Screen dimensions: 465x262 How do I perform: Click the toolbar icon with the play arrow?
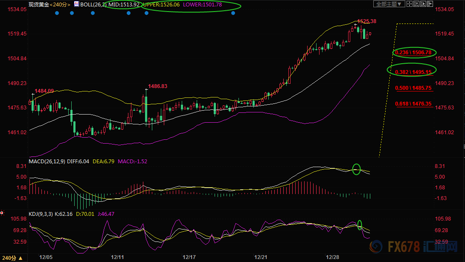423,4
